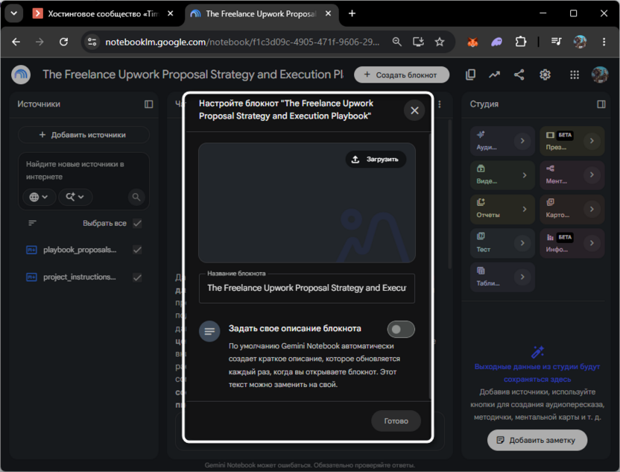Click the infographic icon
The height and width of the screenshot is (472, 620).
[550, 237]
